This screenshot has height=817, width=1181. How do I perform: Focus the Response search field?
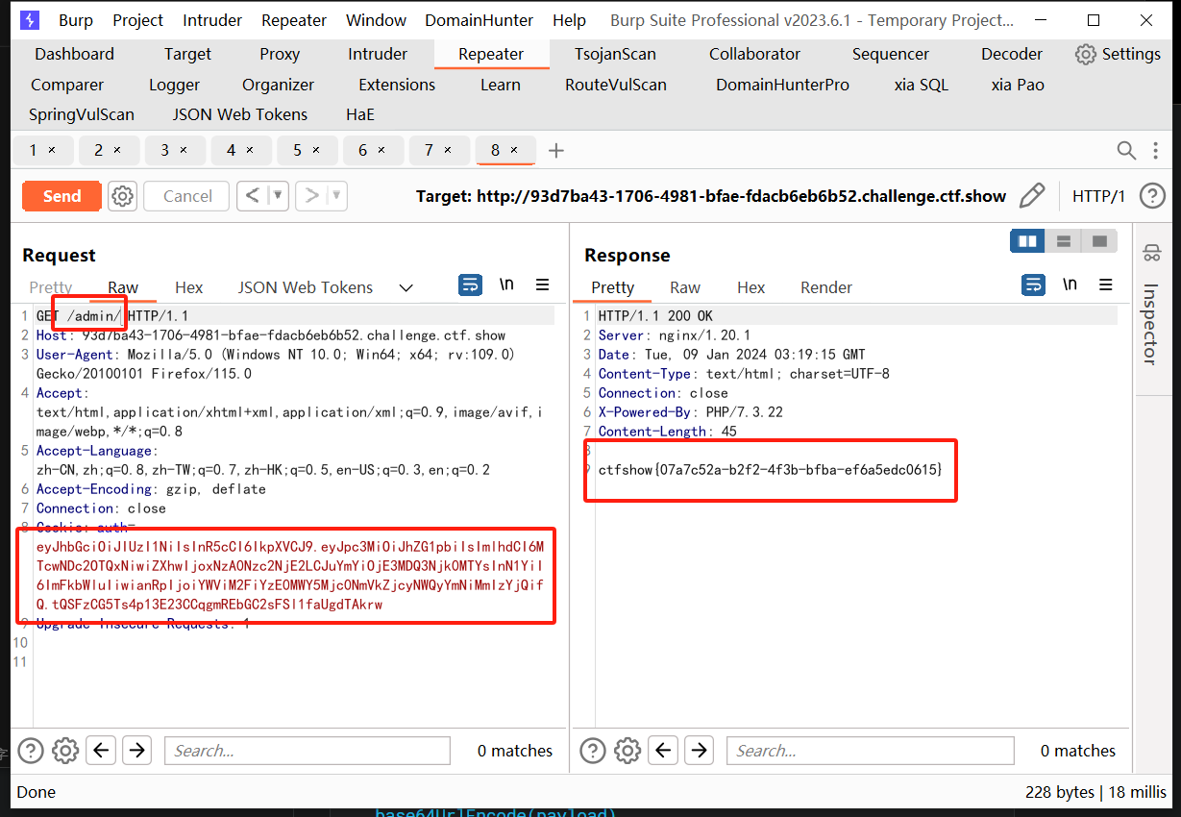pyautogui.click(x=871, y=751)
